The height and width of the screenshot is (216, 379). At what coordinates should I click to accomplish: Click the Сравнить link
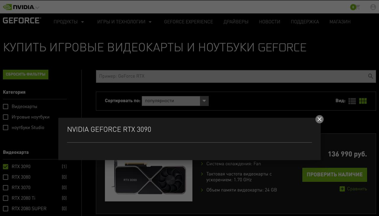point(357,189)
